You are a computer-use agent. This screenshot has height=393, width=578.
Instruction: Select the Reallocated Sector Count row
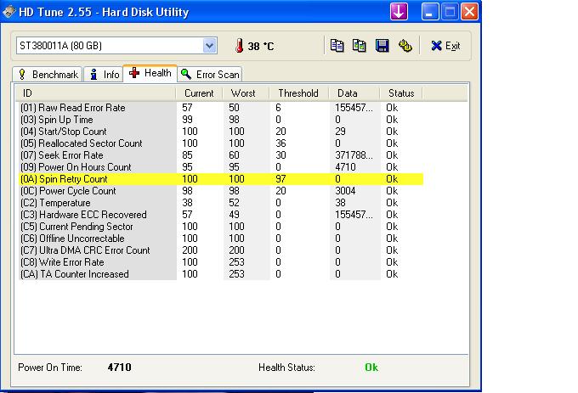pyautogui.click(x=221, y=143)
